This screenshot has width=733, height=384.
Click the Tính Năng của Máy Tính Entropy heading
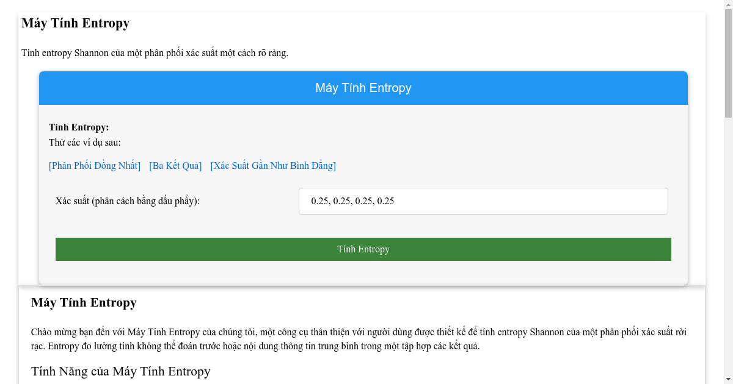click(x=120, y=371)
